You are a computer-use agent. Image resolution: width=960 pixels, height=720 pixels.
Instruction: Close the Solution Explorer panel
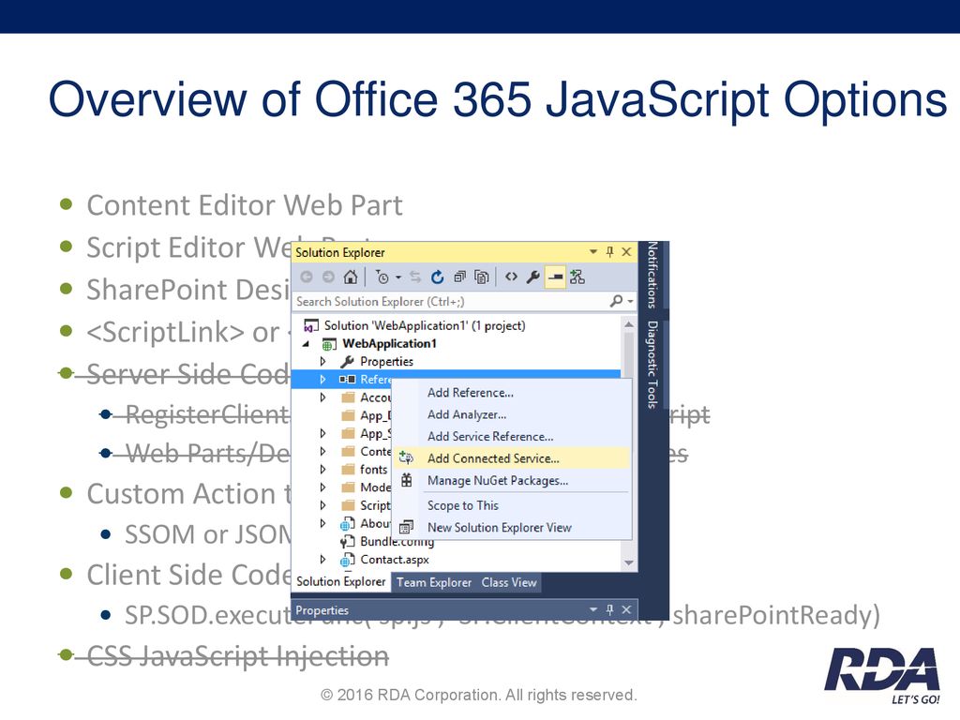[x=626, y=251]
